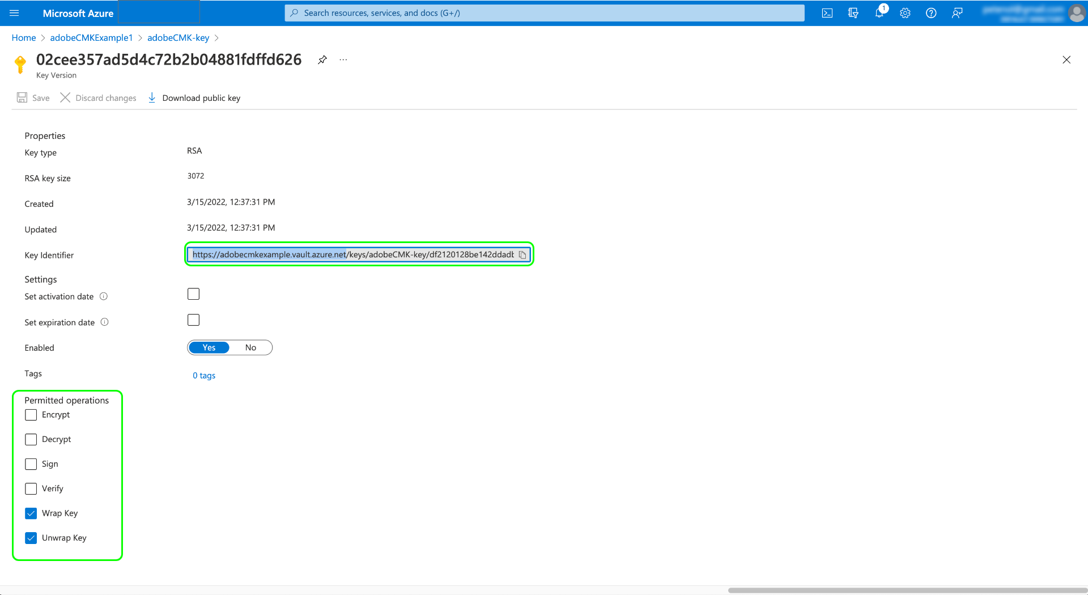Close the Key Version blade
1088x595 pixels.
[1066, 59]
